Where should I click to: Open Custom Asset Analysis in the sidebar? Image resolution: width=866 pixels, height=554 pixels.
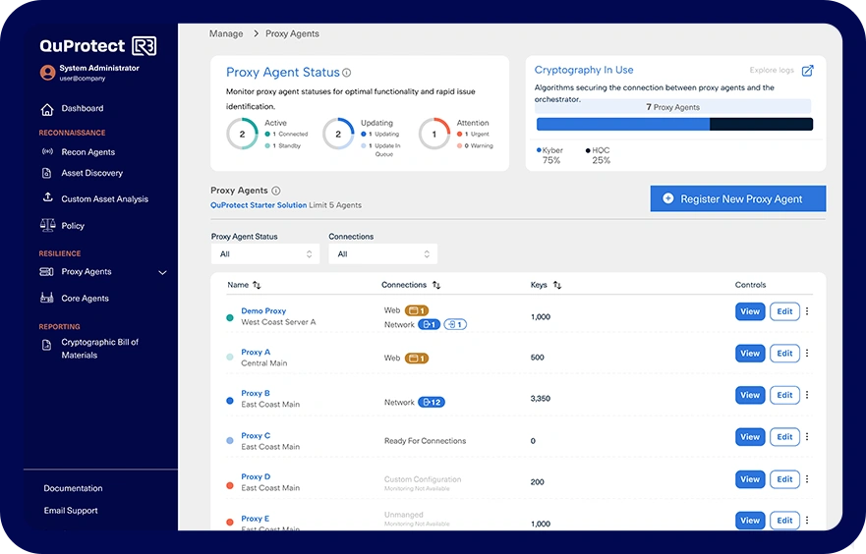104,199
